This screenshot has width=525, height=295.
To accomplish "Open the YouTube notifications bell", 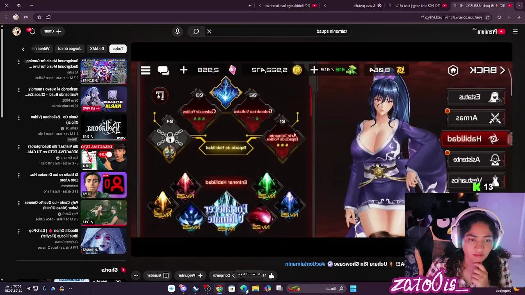I will (x=31, y=31).
